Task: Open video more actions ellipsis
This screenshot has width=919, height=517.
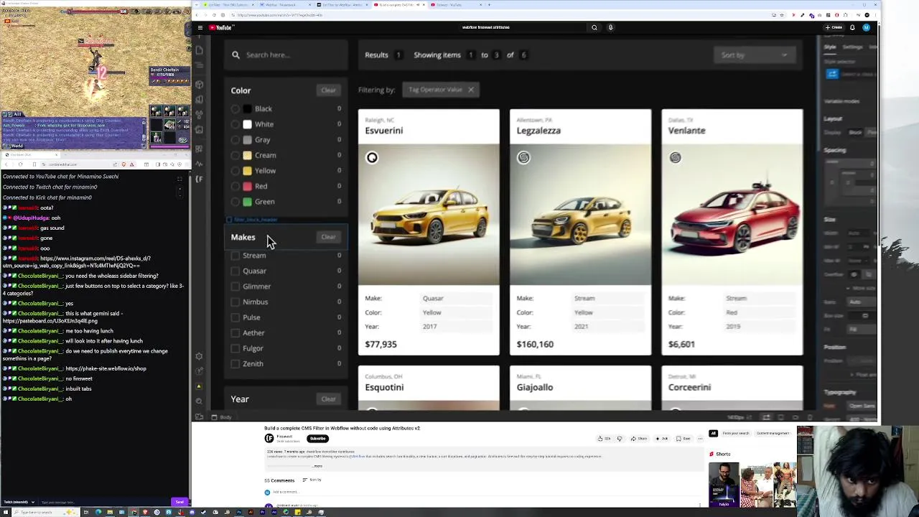Action: 700,438
